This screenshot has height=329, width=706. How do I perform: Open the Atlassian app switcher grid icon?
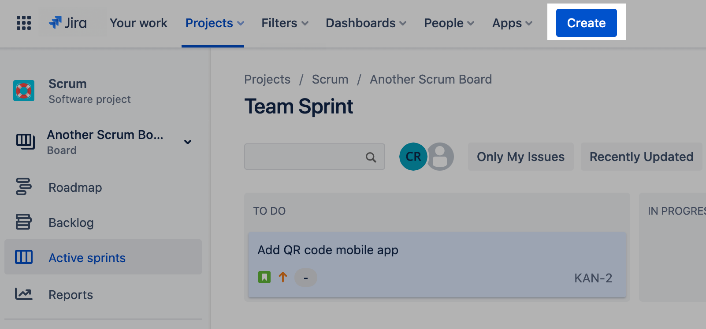point(23,23)
